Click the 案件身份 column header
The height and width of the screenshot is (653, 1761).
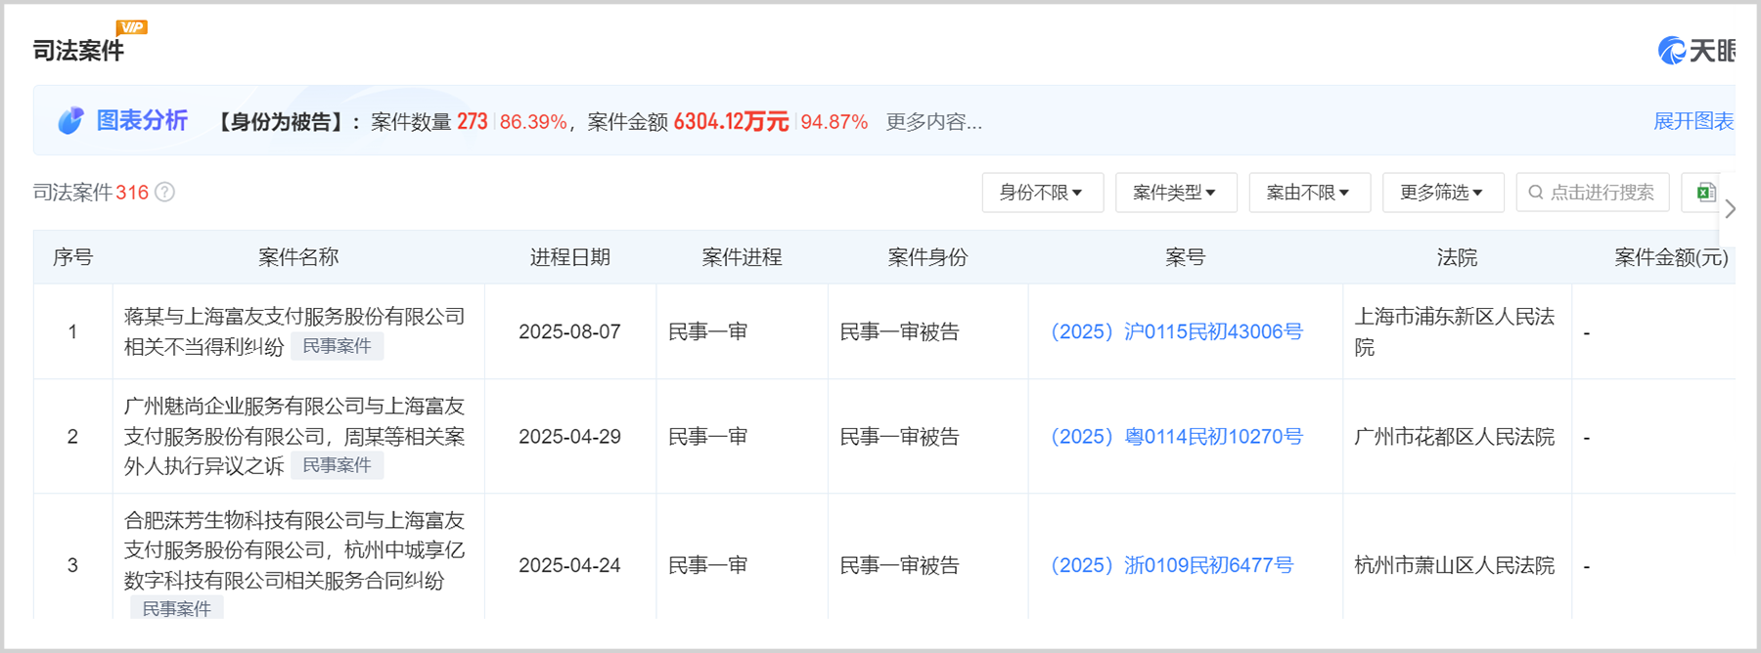tap(927, 257)
